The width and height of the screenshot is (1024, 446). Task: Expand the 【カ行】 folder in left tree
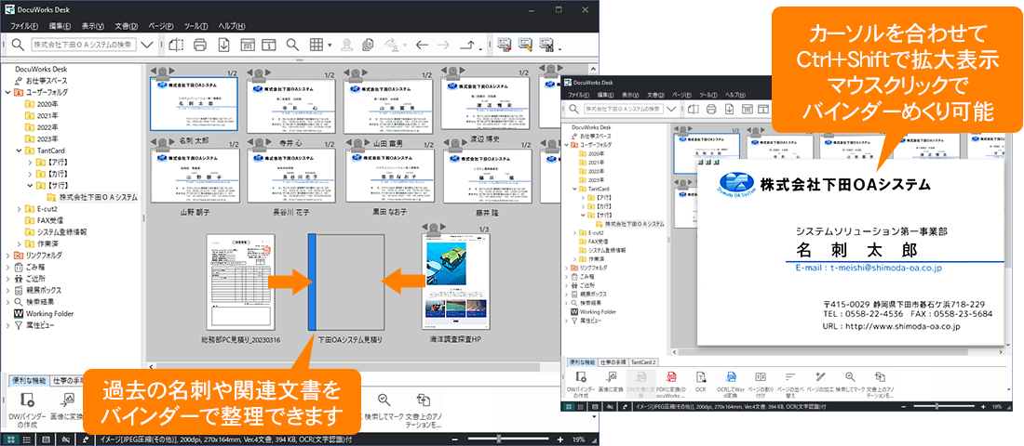[x=30, y=174]
